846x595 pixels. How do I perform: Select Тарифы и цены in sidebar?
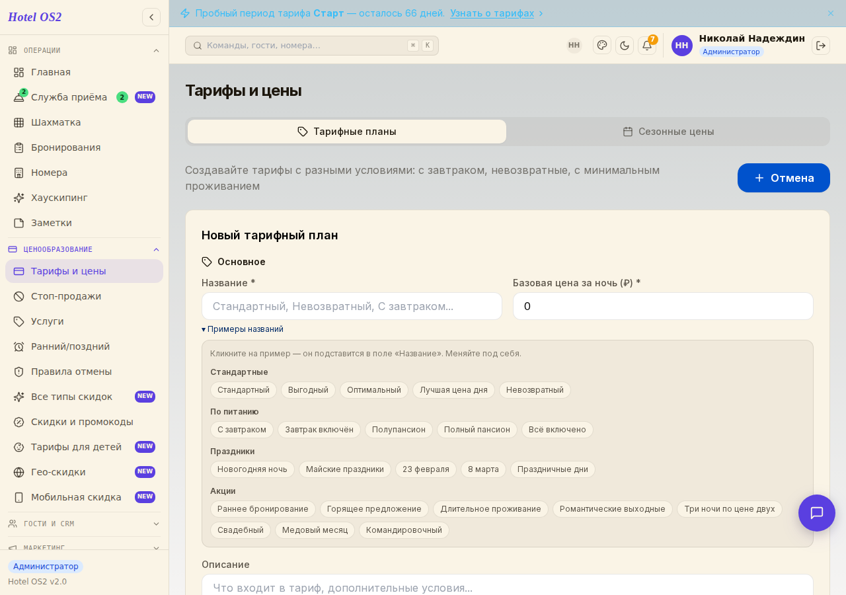(84, 271)
